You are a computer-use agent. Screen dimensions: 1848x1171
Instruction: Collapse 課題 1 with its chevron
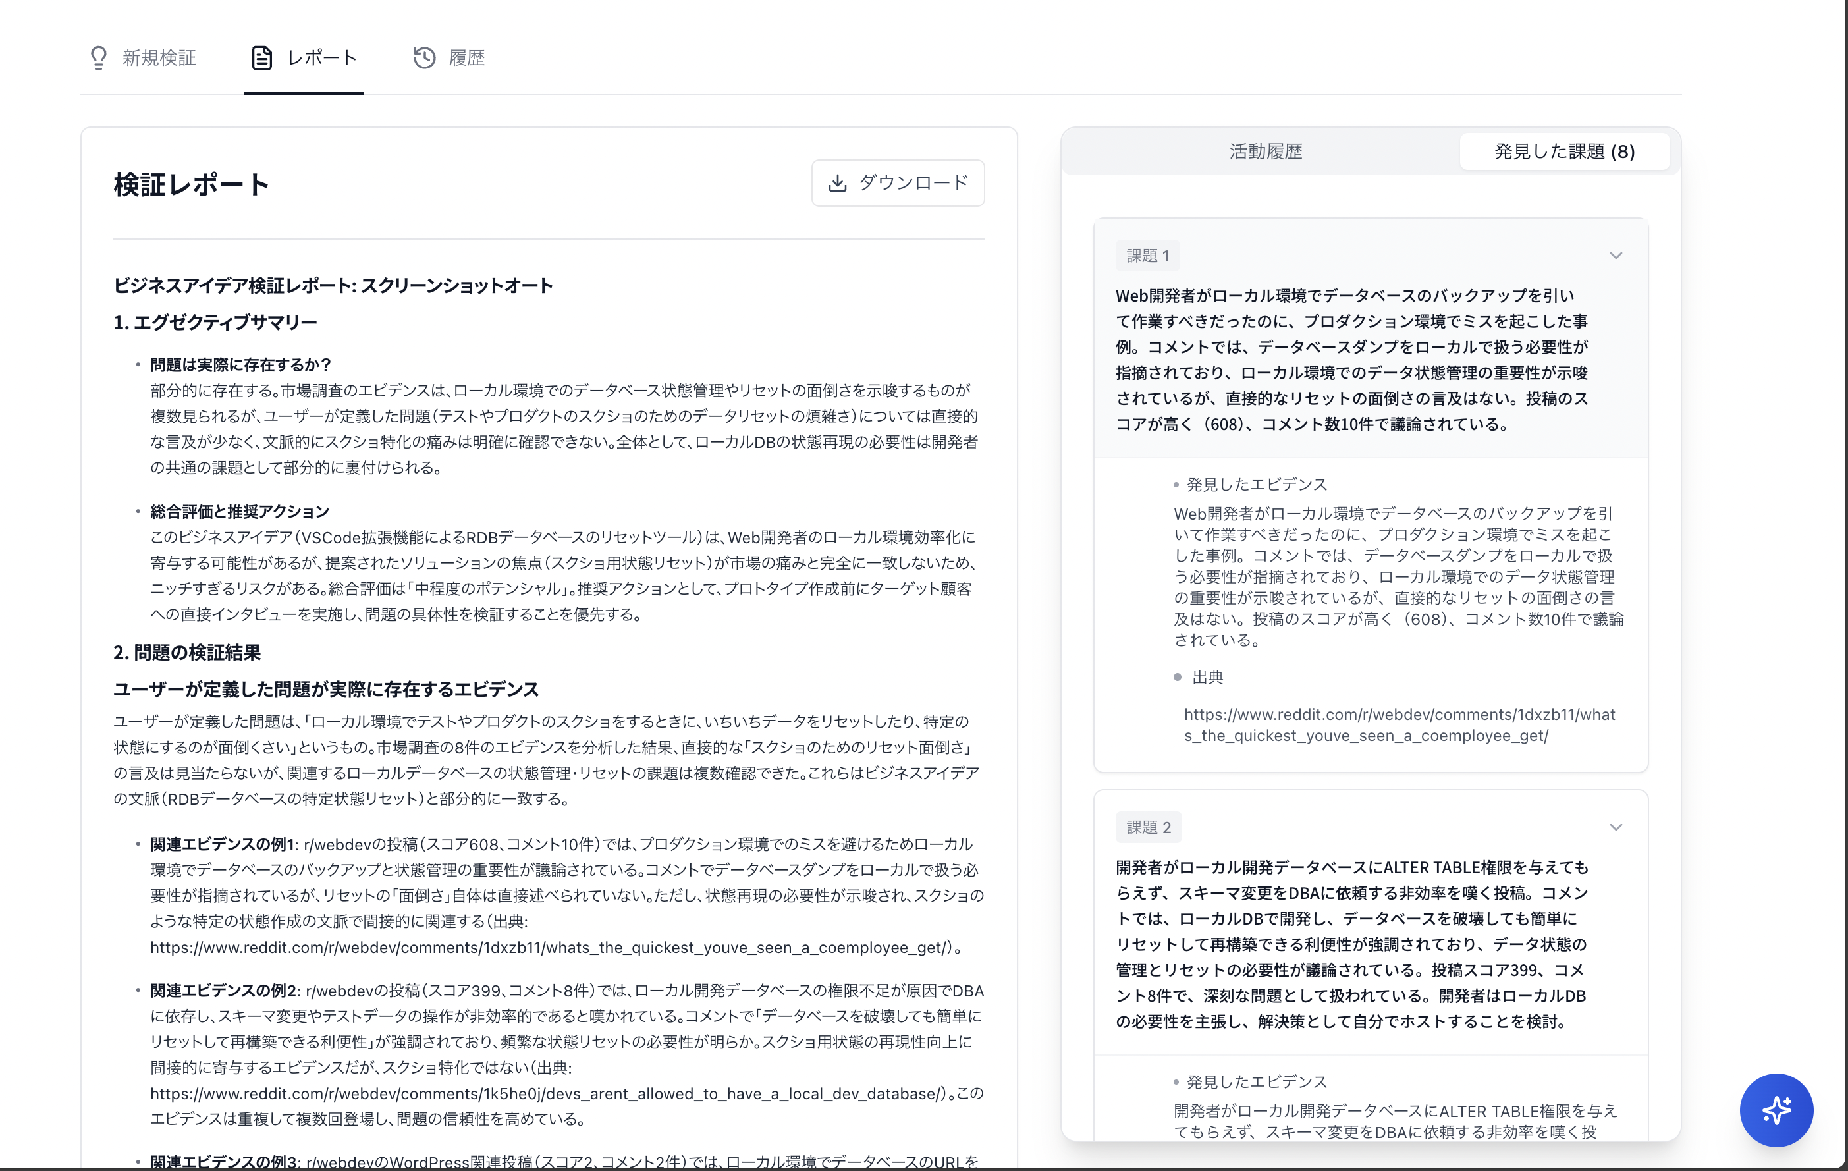1616,256
